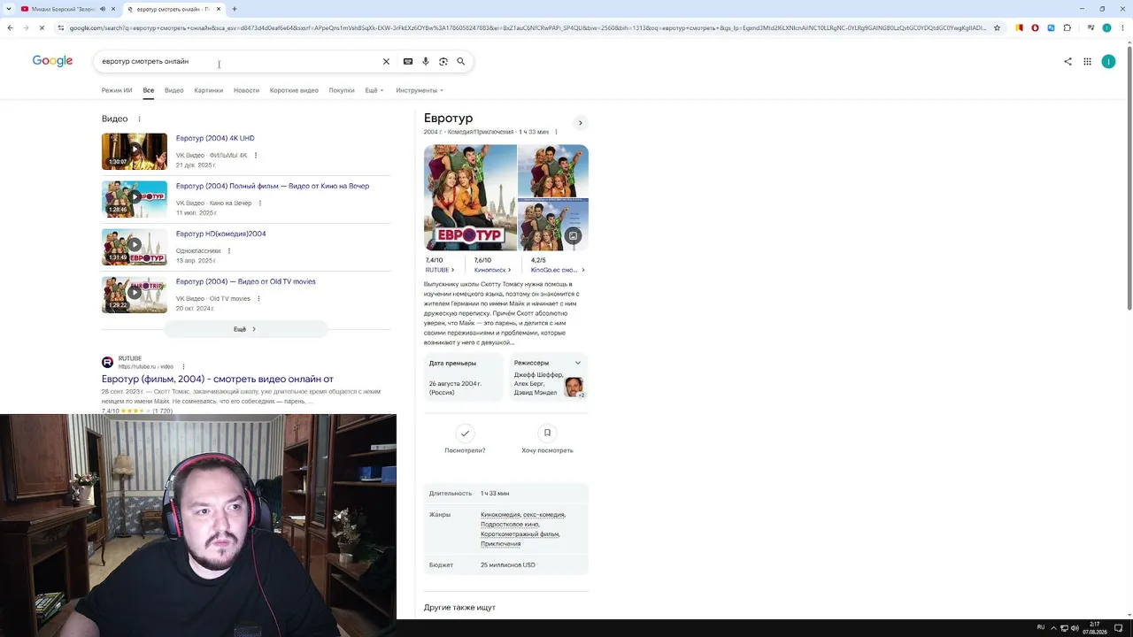Open the on-screen keyboard input tool

[x=408, y=62]
